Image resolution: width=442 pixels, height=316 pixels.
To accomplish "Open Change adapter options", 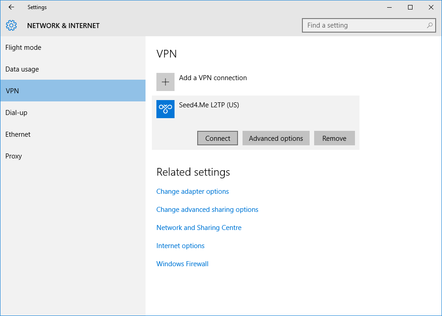I will click(x=192, y=191).
